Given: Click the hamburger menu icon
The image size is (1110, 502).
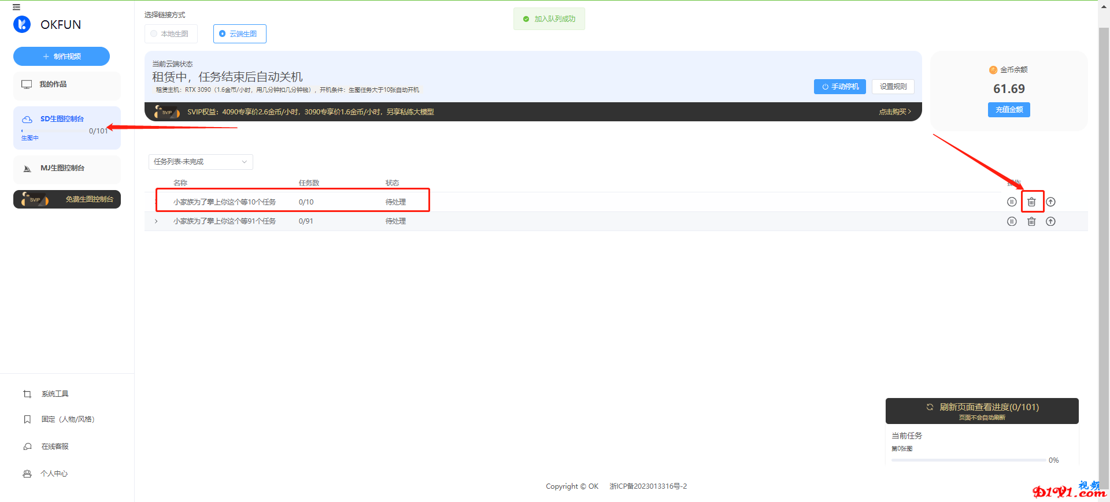Looking at the screenshot, I should [16, 7].
